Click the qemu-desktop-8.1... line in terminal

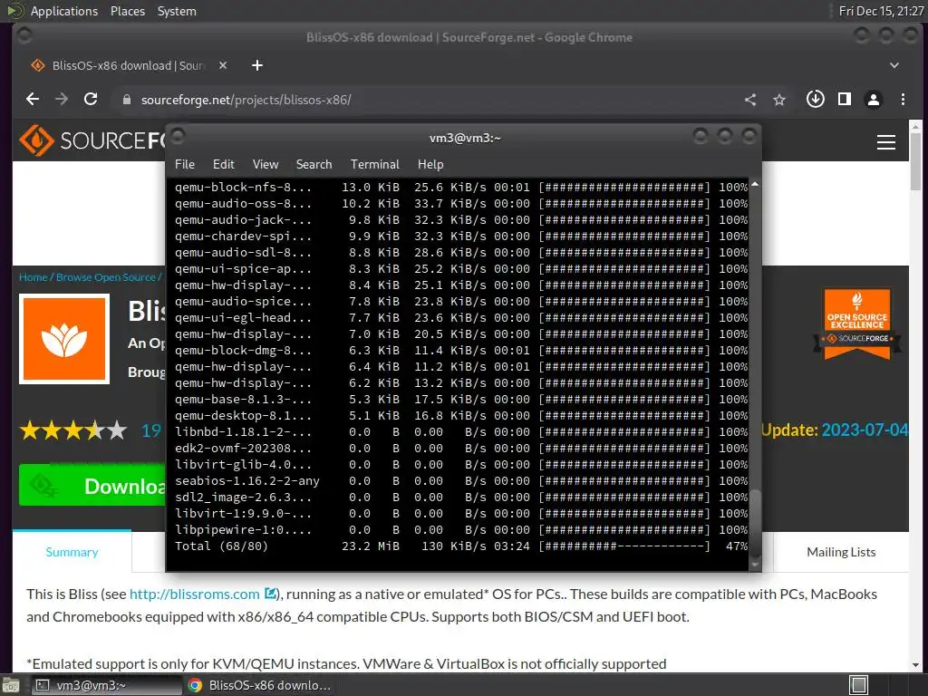click(x=461, y=415)
